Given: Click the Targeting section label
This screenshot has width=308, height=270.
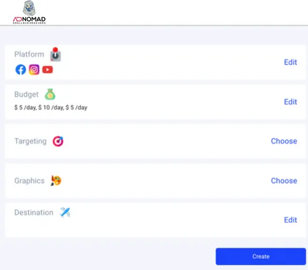Looking at the screenshot, I should [x=30, y=141].
